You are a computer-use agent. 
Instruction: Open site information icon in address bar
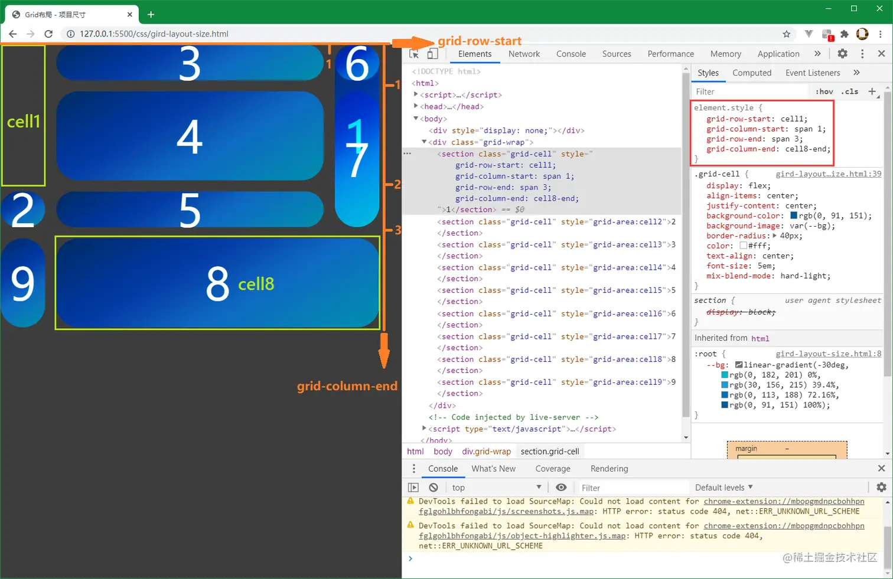[x=70, y=34]
